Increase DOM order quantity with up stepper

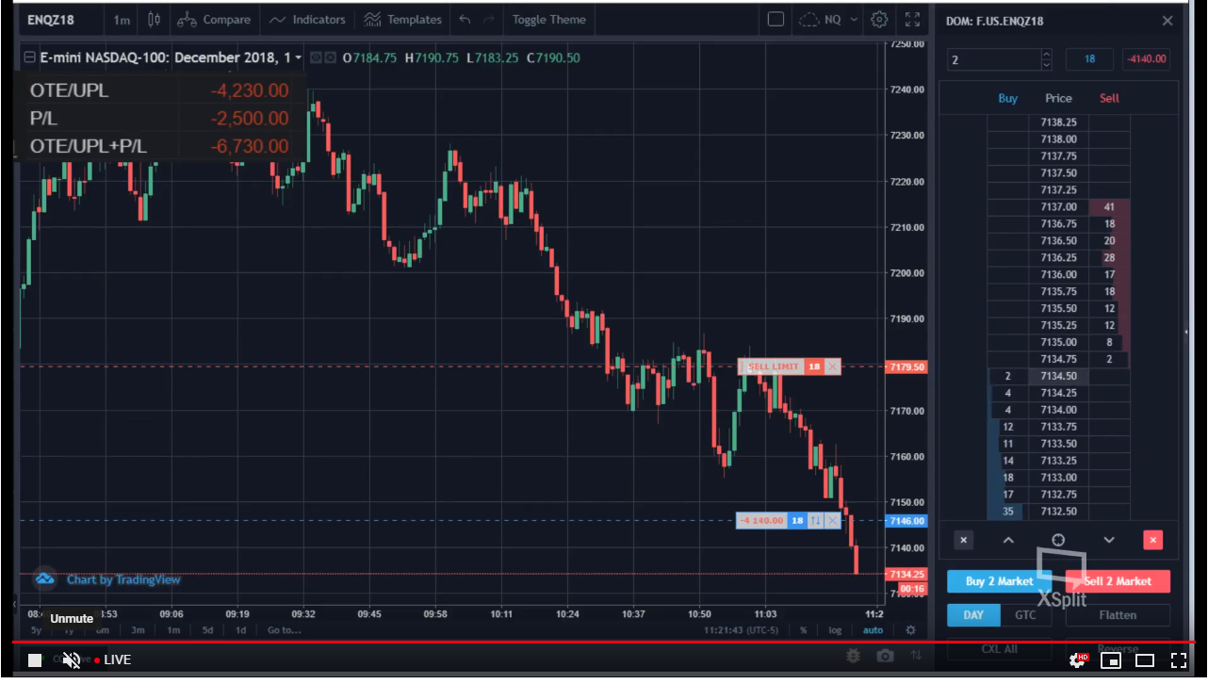click(1047, 54)
